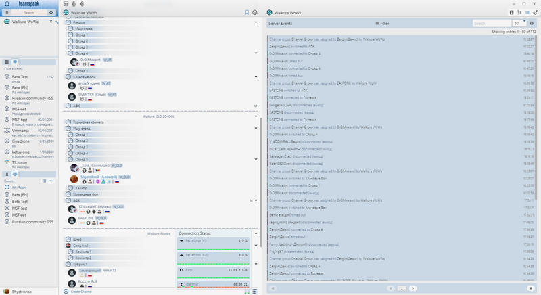The image size is (541, 295).
Task: Click the Командующий tag next to remm73
Action: 90,271
